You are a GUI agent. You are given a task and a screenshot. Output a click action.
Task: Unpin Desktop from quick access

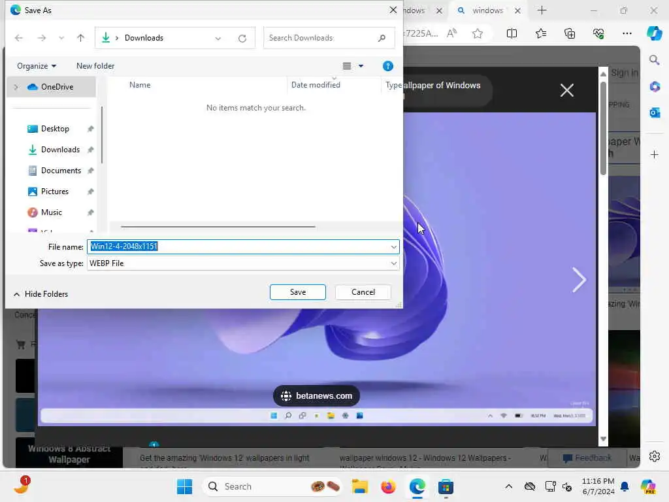[90, 129]
